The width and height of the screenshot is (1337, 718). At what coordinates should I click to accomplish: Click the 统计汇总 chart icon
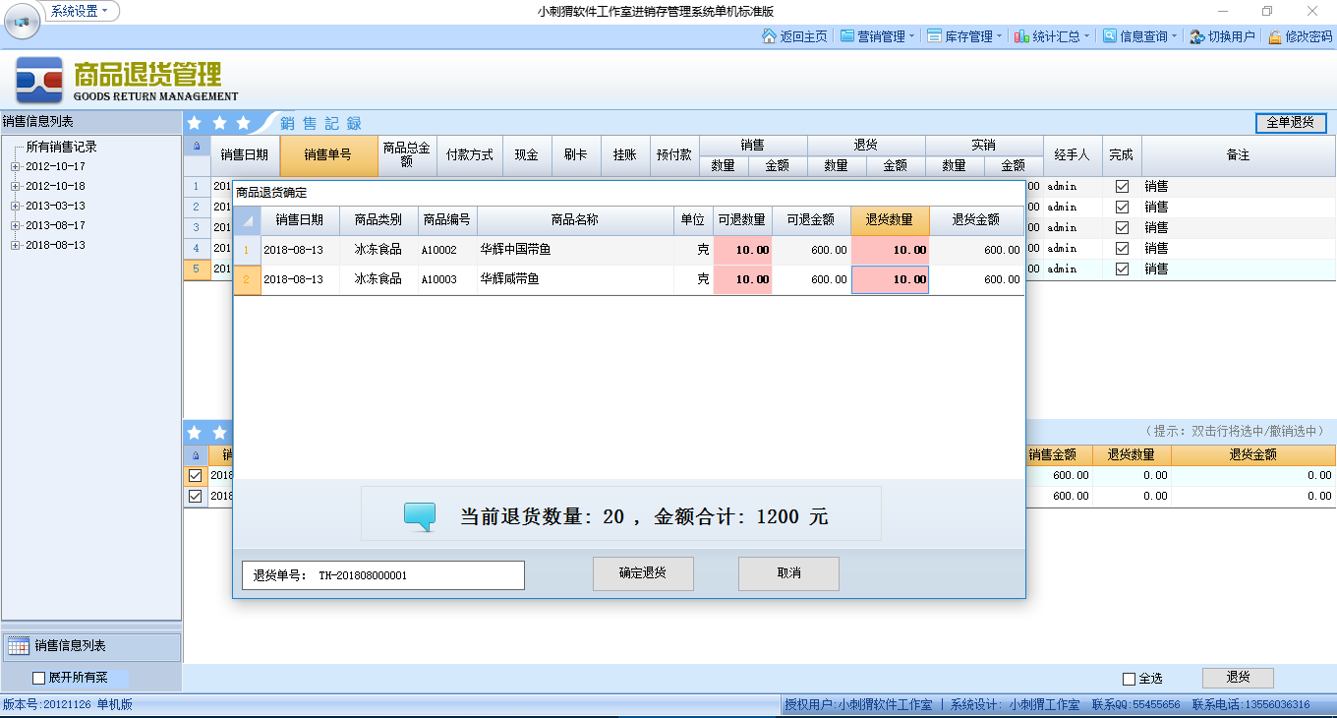pyautogui.click(x=1022, y=36)
